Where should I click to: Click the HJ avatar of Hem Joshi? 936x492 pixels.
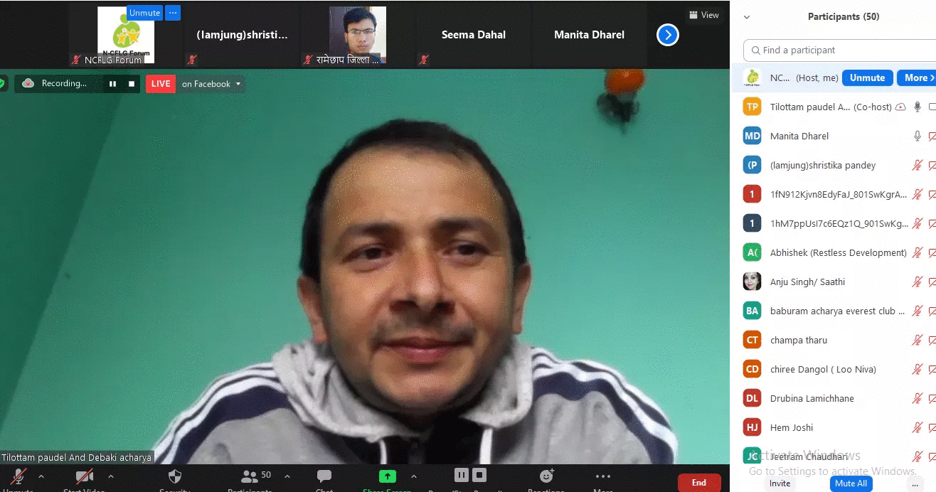pyautogui.click(x=752, y=427)
